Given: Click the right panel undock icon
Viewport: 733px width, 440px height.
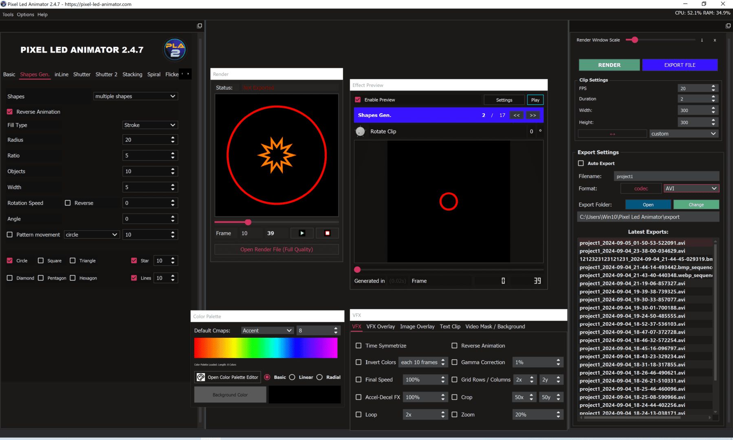Looking at the screenshot, I should coord(728,26).
